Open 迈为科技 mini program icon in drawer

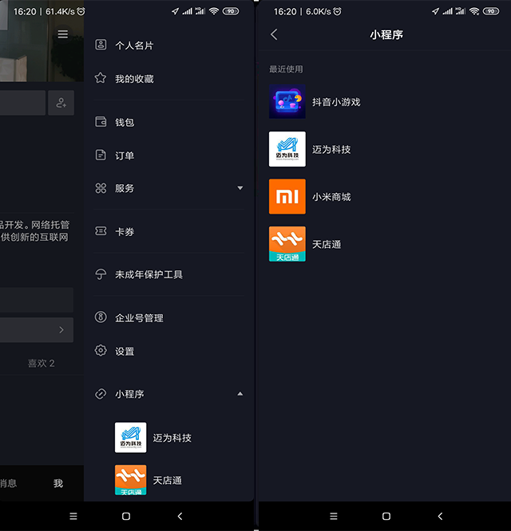pos(131,437)
